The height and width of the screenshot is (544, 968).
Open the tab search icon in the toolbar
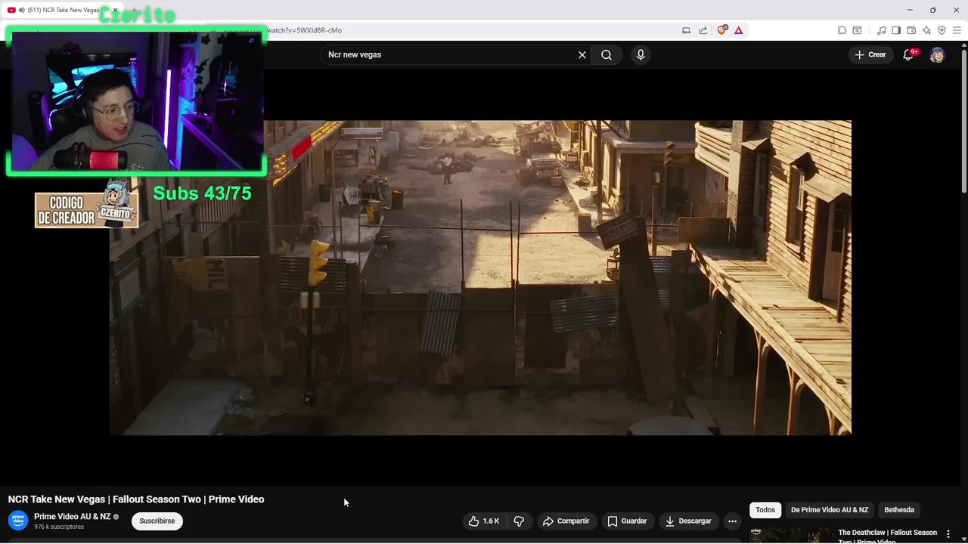(857, 30)
